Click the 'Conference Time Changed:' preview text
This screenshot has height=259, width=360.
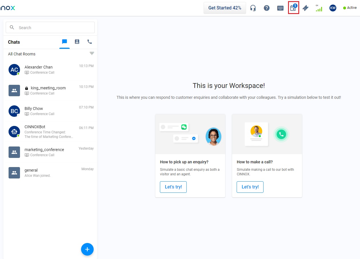pos(45,132)
